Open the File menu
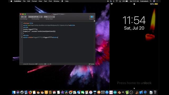 [24, 1]
